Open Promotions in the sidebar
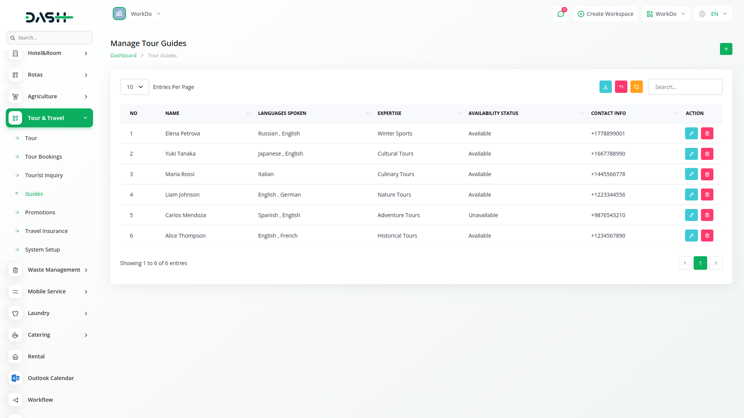 pyautogui.click(x=40, y=212)
